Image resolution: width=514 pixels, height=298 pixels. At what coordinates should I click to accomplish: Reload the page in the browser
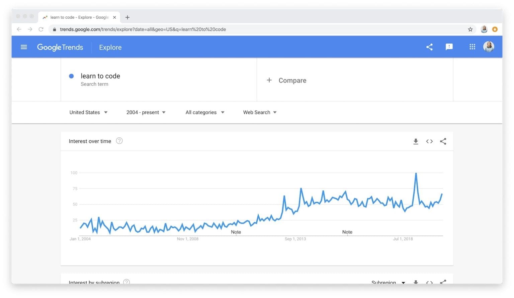(41, 29)
